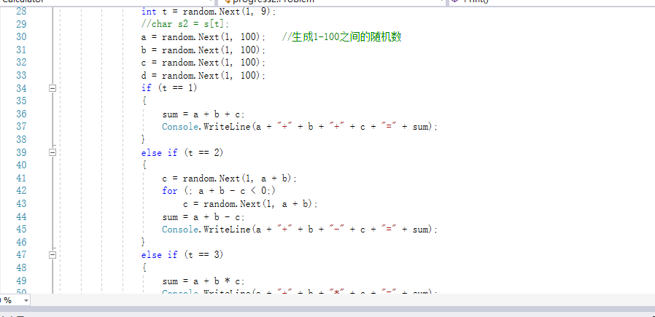
Task: Click line number 28 in the margin
Action: point(21,11)
